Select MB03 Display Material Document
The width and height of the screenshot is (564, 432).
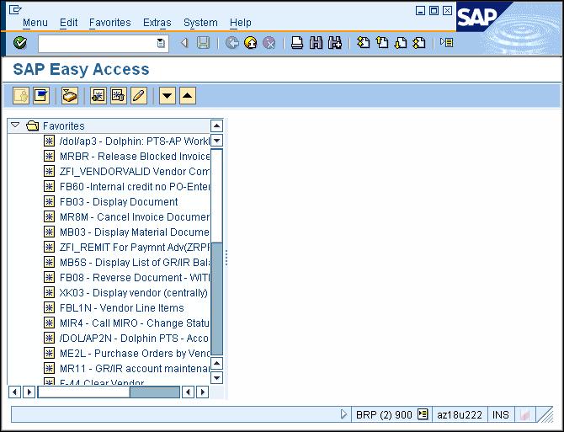[x=135, y=232]
